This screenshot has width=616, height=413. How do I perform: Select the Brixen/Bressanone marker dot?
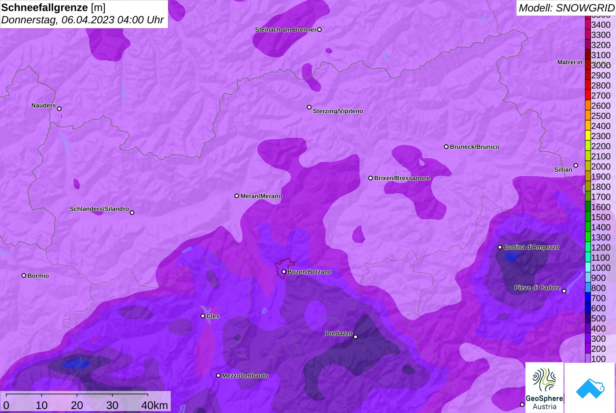370,178
